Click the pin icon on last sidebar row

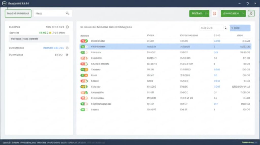(67, 55)
